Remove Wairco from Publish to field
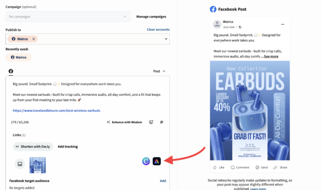Viewport: 322px width, 190px height. pyautogui.click(x=33, y=39)
